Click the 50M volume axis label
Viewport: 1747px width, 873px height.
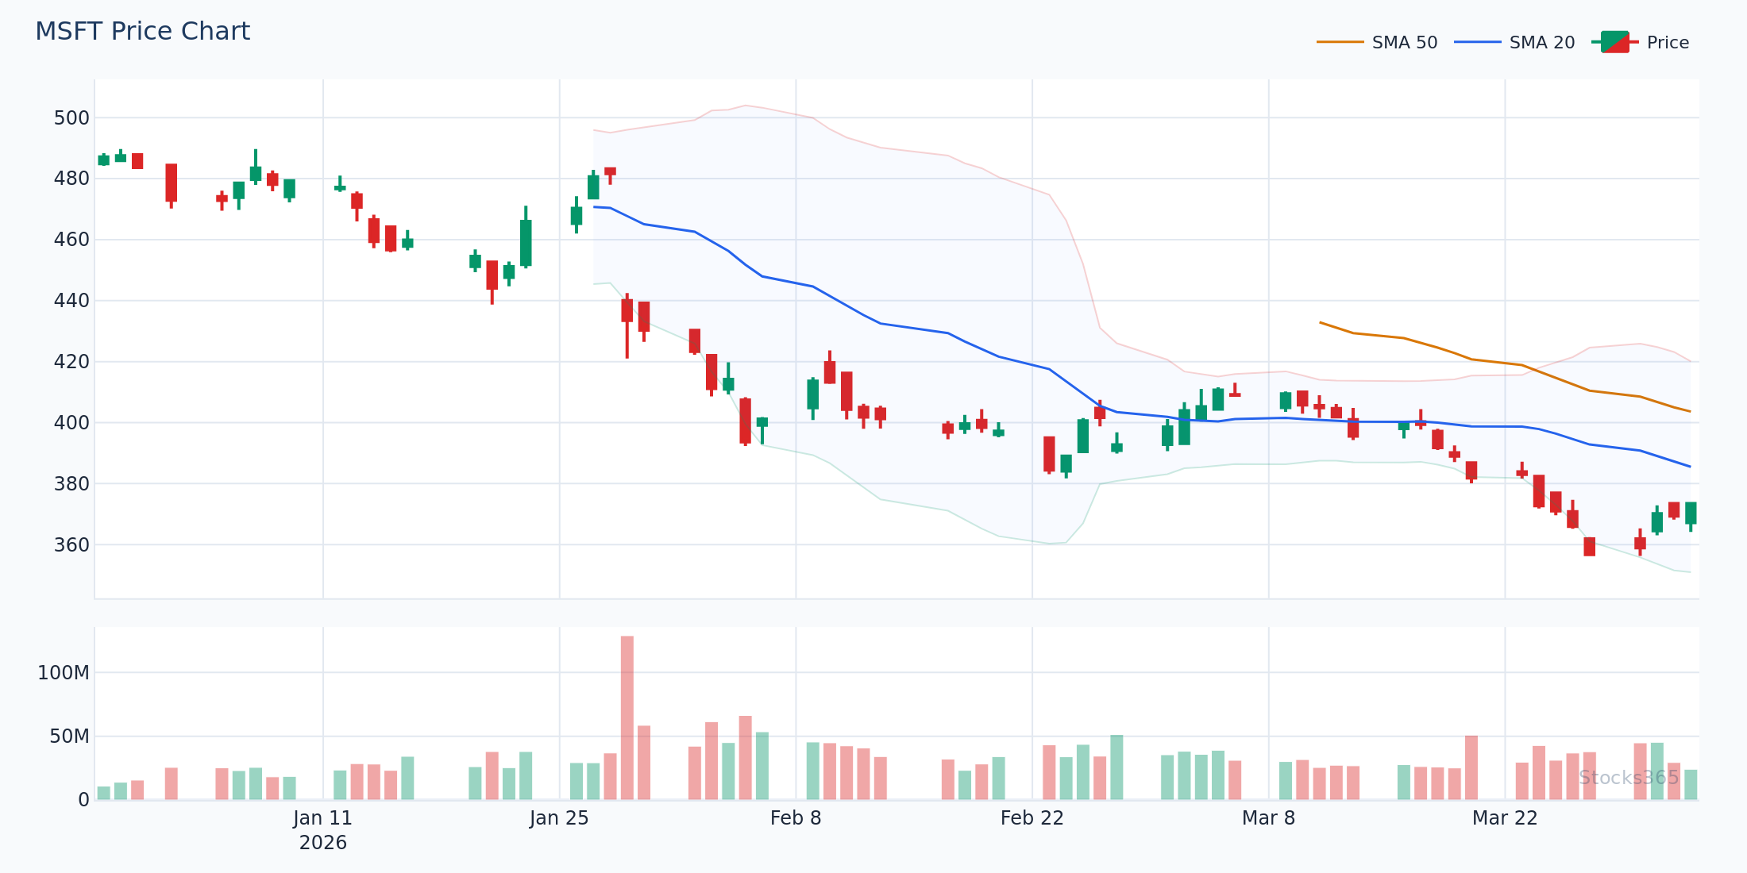(69, 737)
